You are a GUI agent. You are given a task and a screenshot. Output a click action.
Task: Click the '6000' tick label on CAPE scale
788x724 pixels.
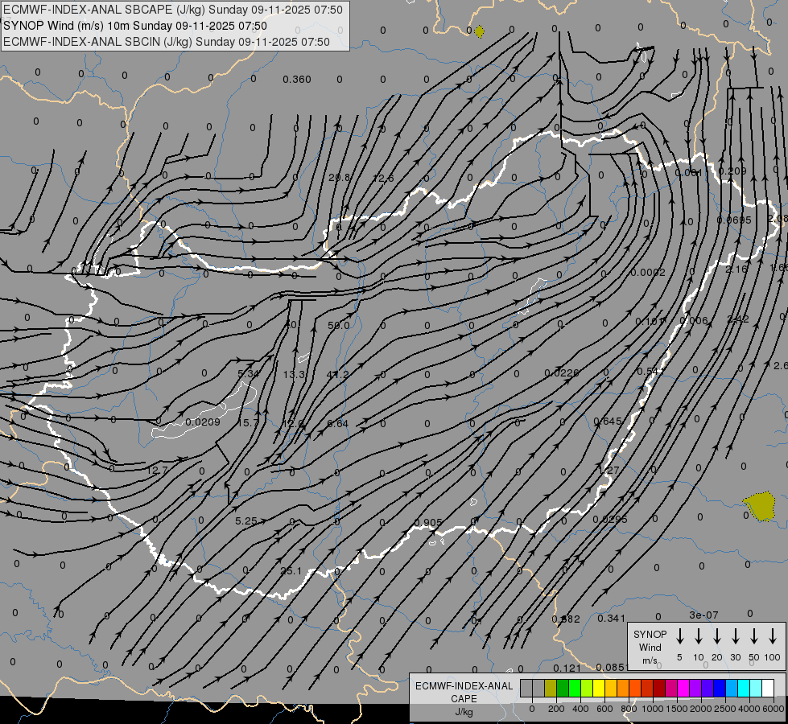(774, 709)
